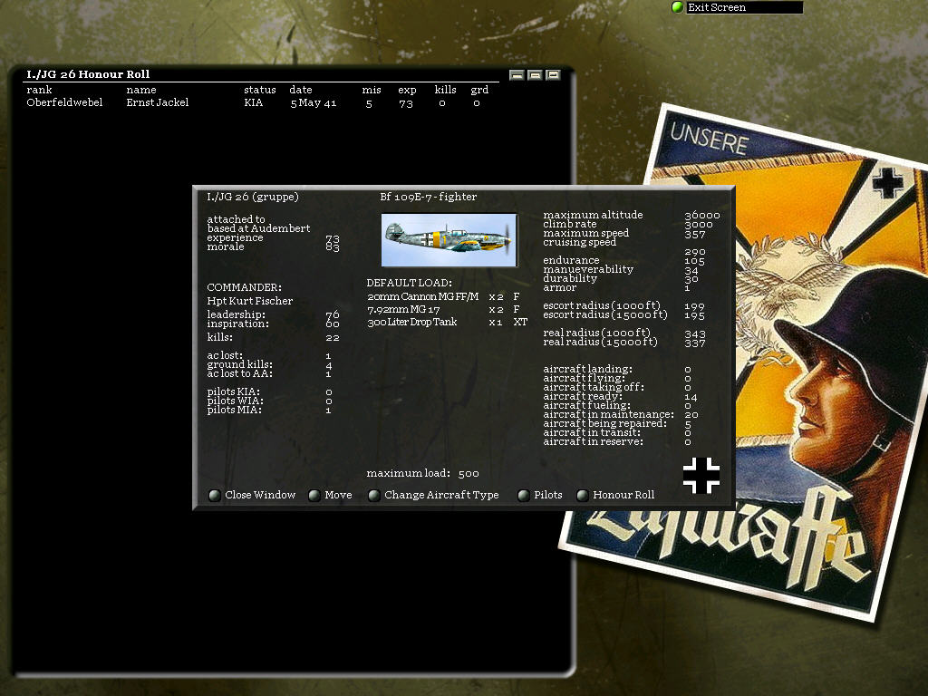
Task: Click 'based at Audembert' text
Action: coord(258,228)
